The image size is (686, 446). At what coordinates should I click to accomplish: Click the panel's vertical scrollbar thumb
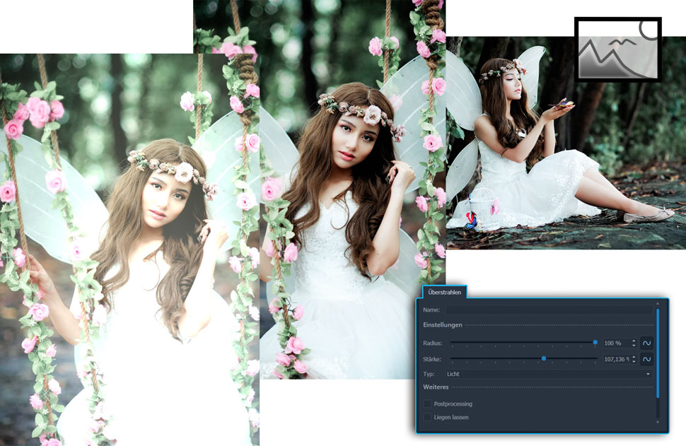tap(658, 353)
